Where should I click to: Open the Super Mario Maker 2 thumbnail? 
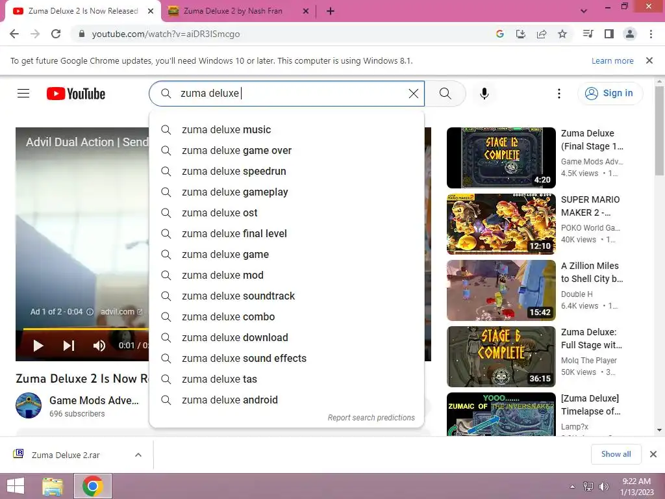pos(501,224)
